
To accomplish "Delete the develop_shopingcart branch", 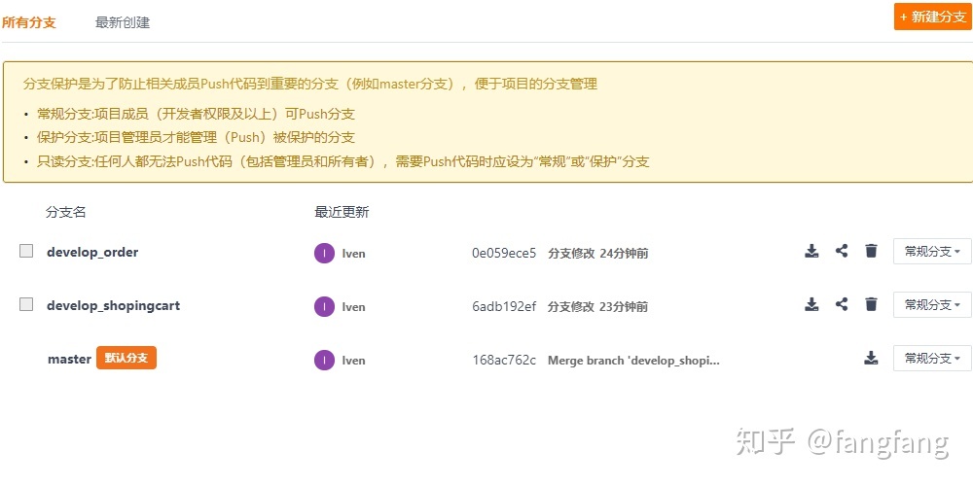I will pos(871,304).
